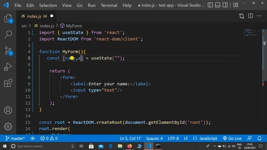The width and height of the screenshot is (267, 150).
Task: Open Action Center notification icon
Action: 260,146
